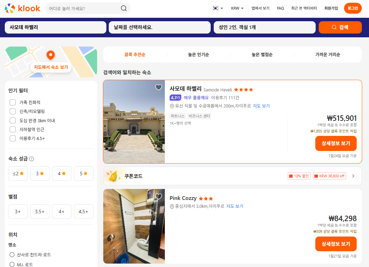Click the ₩515,901 price

click(x=342, y=118)
